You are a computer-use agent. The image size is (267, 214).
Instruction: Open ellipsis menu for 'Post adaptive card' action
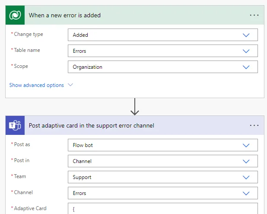coord(254,125)
